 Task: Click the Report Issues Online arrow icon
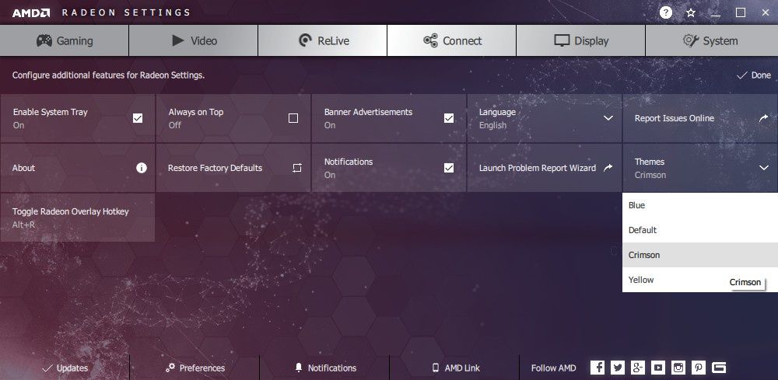click(x=763, y=118)
